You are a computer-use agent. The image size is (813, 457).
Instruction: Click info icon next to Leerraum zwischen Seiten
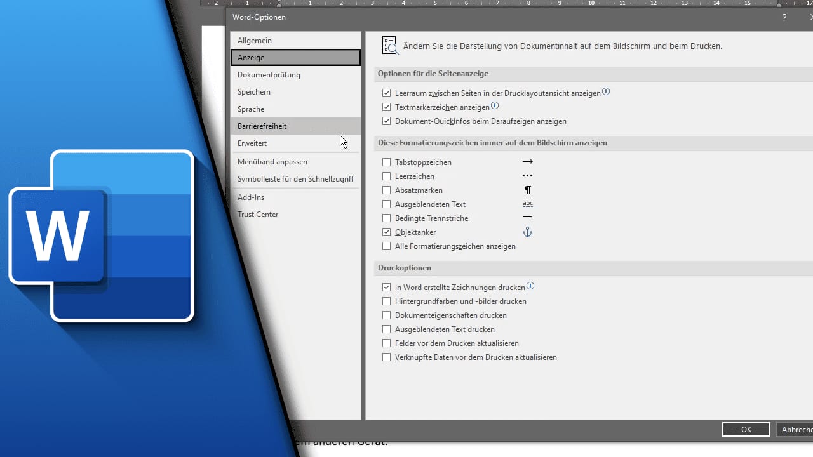pyautogui.click(x=606, y=92)
